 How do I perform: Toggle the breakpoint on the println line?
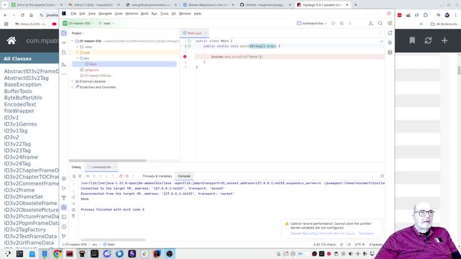coord(185,57)
